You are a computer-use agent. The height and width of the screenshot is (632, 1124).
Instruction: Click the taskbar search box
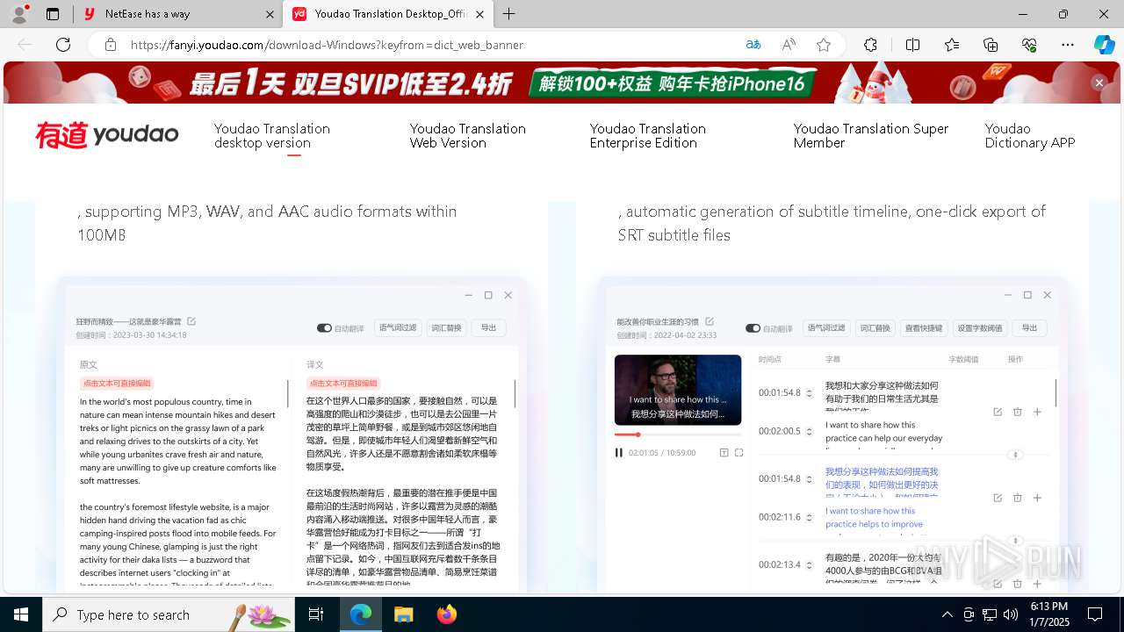pyautogui.click(x=169, y=614)
